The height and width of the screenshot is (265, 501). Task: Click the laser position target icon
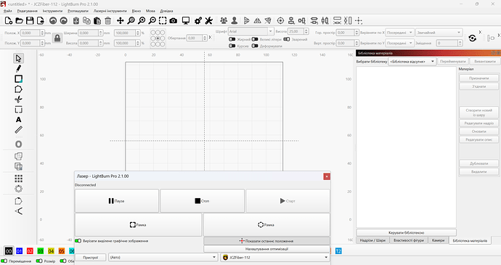(x=280, y=21)
